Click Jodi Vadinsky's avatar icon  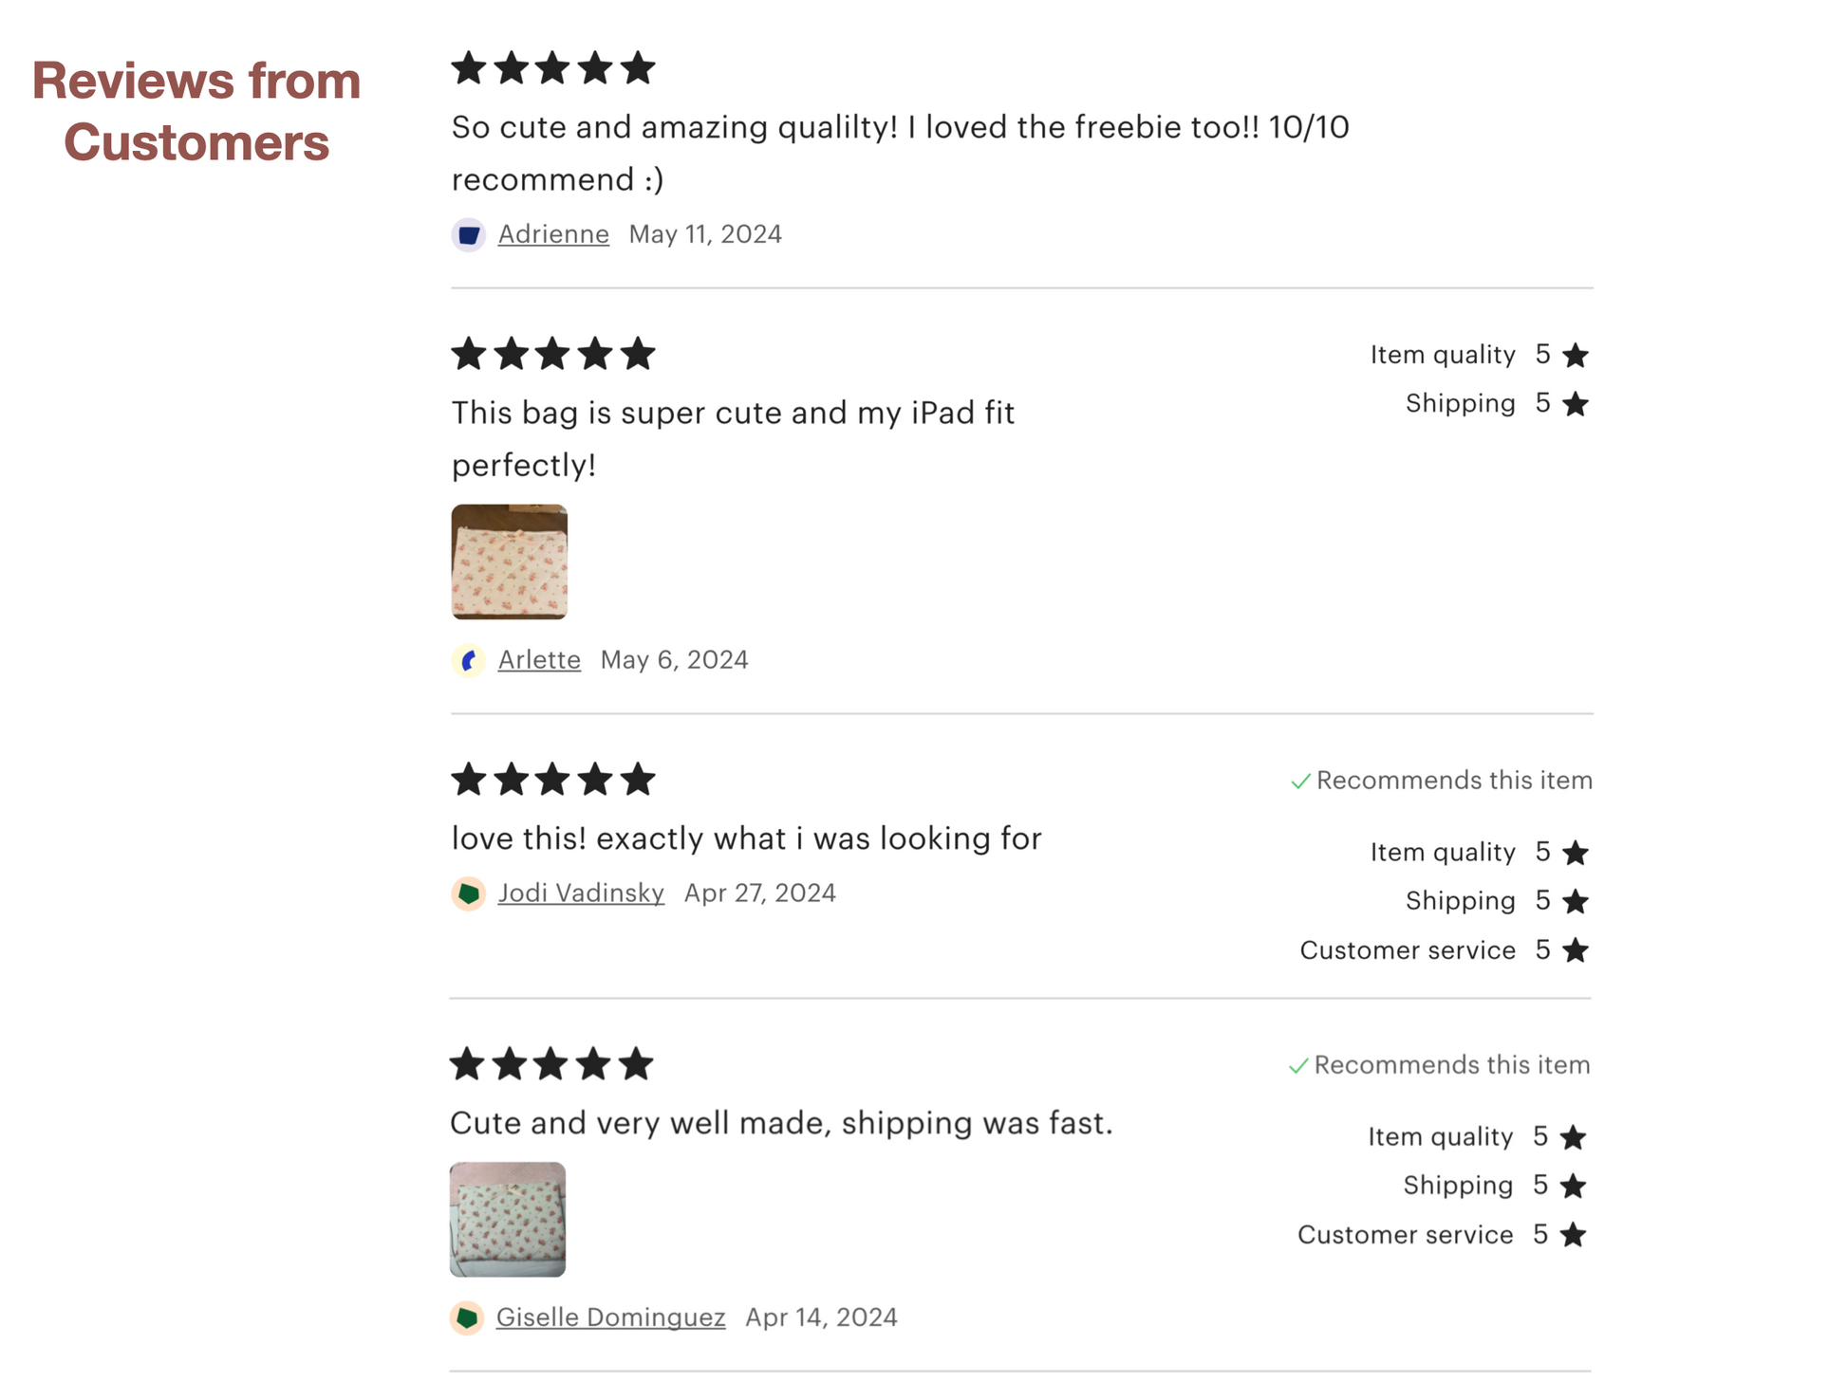point(468,893)
